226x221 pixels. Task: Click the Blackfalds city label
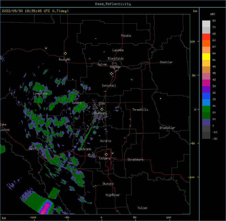116,59
